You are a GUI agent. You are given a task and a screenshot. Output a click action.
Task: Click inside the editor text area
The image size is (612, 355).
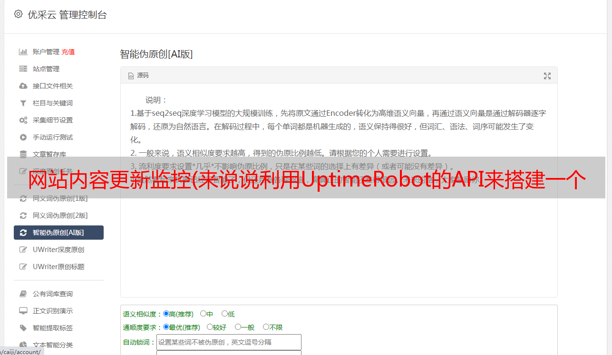tap(339, 190)
